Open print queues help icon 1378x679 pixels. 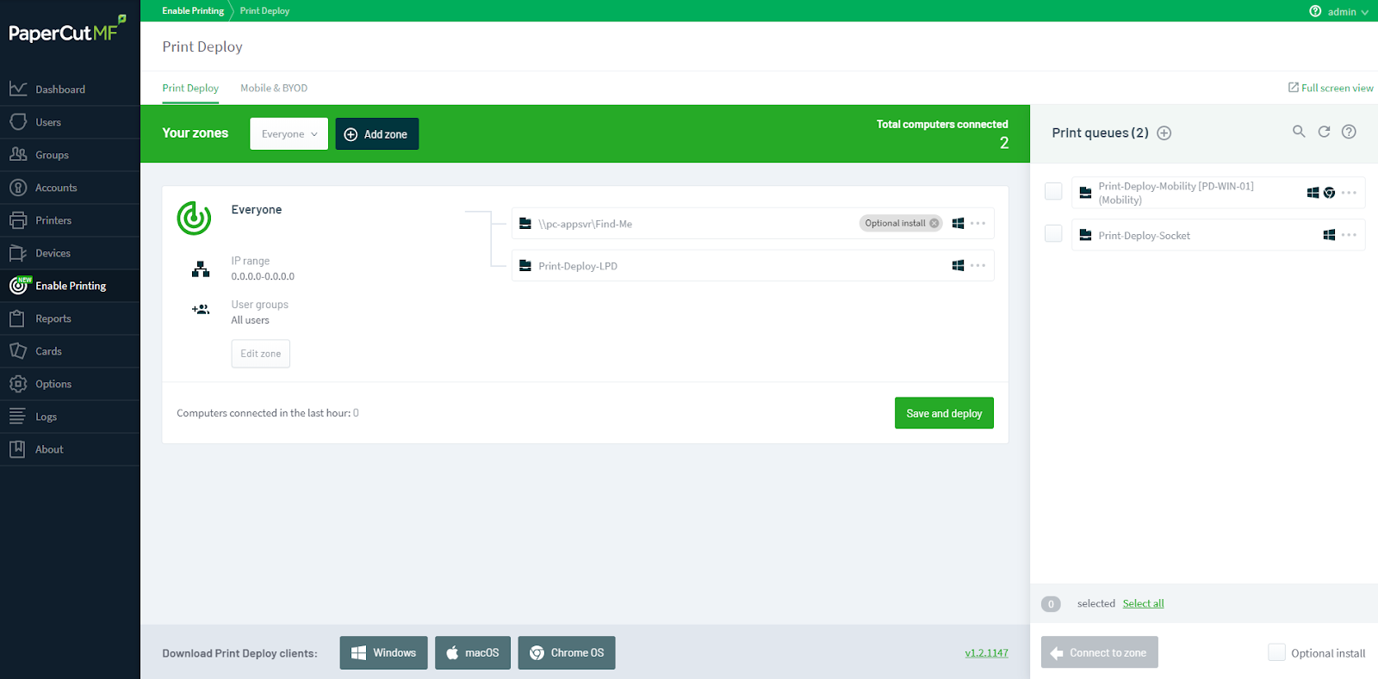click(x=1349, y=132)
